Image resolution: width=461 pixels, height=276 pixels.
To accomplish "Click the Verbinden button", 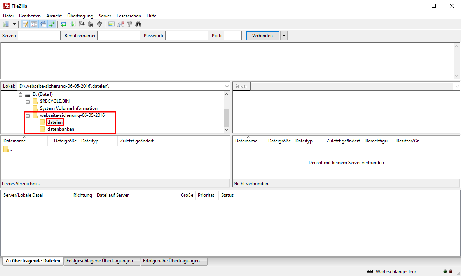I will coord(262,36).
